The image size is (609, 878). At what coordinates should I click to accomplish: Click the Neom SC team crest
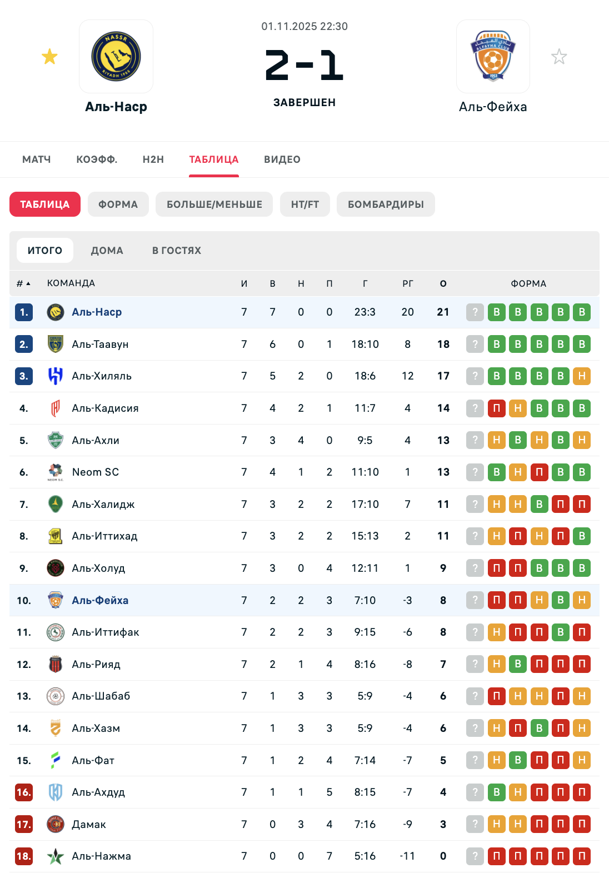pyautogui.click(x=55, y=472)
